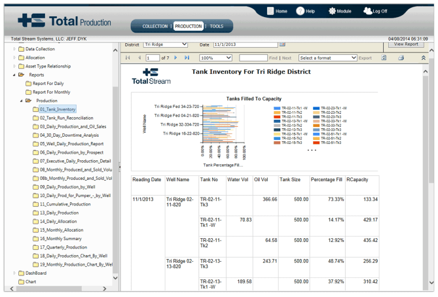Screen dimensions: 438x297
Task: Select 01_Tank_Inventory report
Action: [58, 109]
